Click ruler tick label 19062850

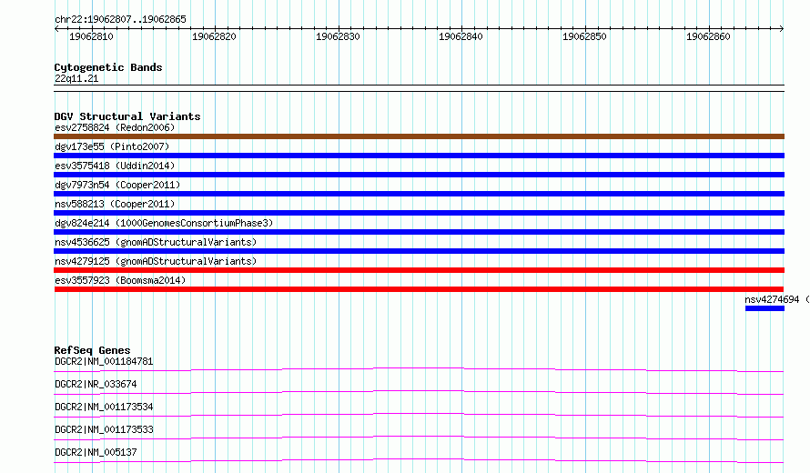584,36
